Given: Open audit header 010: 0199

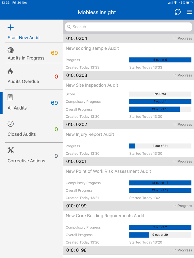Looking at the screenshot, I should pyautogui.click(x=129, y=206).
